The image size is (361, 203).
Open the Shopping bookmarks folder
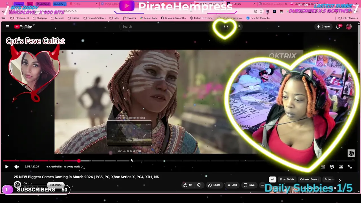tap(39, 18)
